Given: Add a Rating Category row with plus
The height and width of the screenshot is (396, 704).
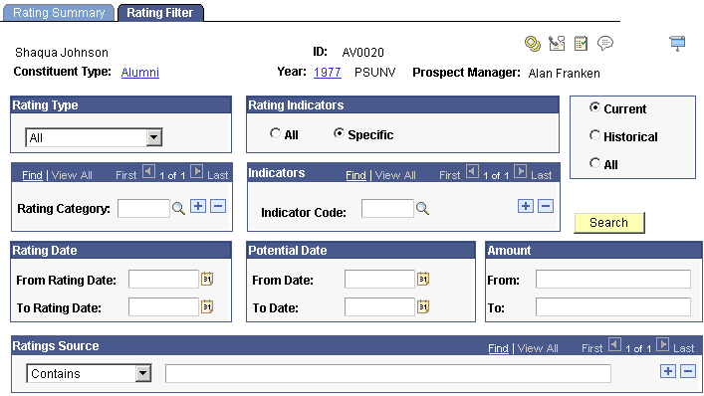Looking at the screenshot, I should coord(198,206).
